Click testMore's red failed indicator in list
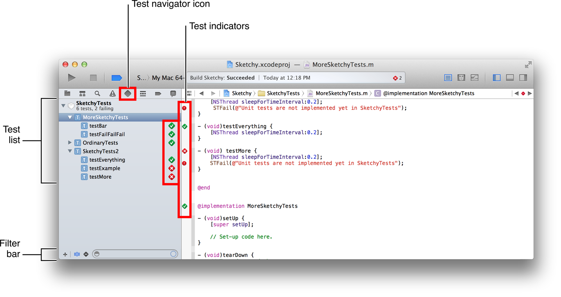Screen dimensions: 561x297 pos(171,177)
